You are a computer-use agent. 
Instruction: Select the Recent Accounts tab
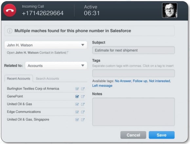pyautogui.click(x=19, y=79)
